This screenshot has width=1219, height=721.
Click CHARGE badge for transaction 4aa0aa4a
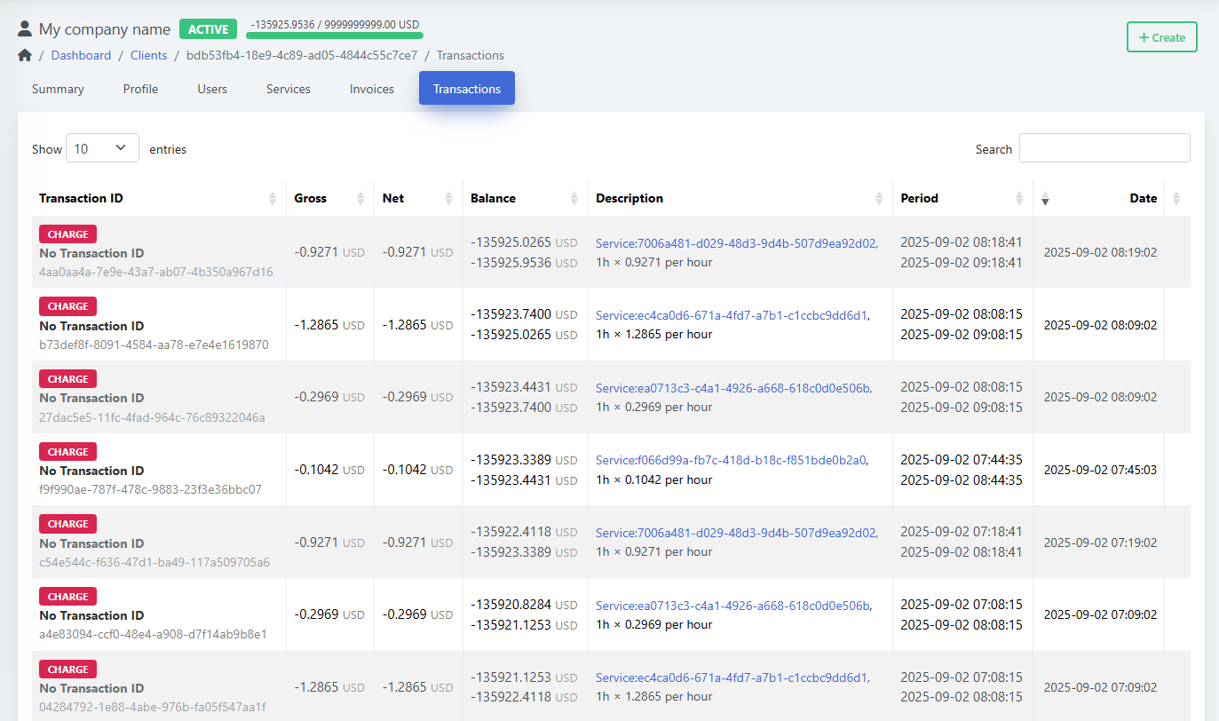(x=67, y=234)
